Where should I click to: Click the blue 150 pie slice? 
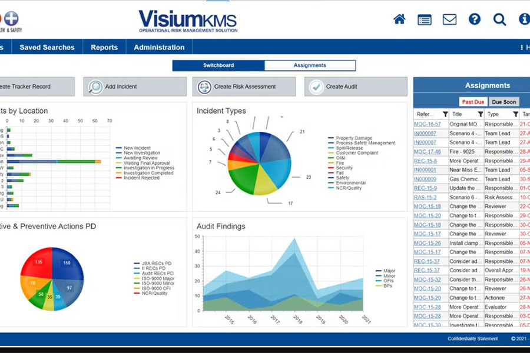pyautogui.click(x=67, y=263)
